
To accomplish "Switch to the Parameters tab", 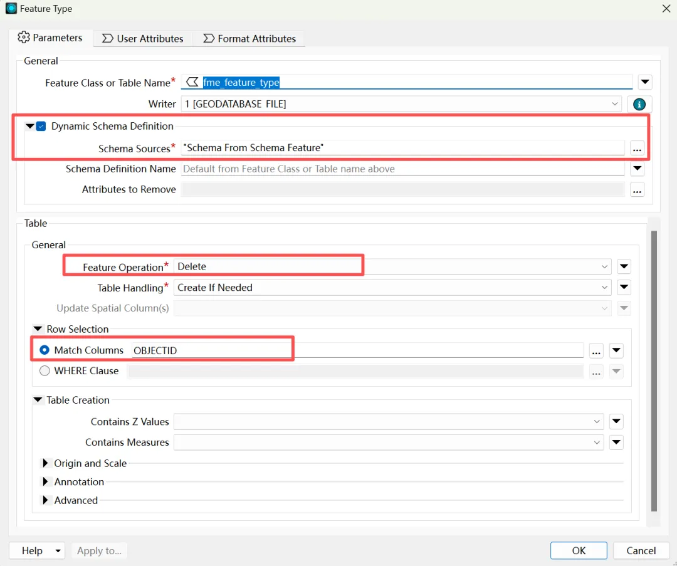I will (50, 38).
